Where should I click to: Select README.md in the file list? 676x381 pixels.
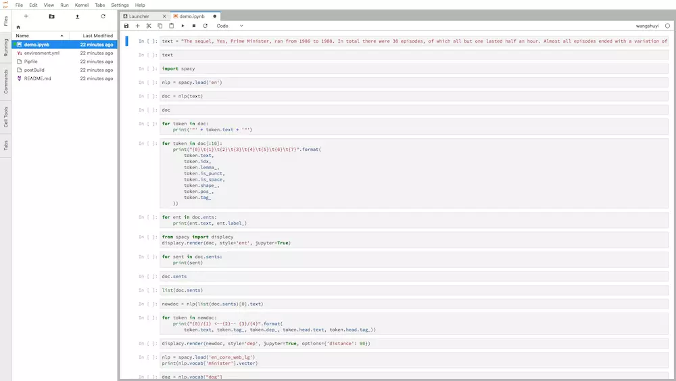click(x=65, y=79)
